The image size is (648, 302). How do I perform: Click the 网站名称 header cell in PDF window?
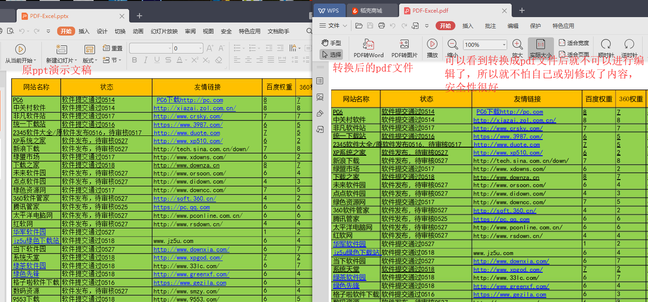click(x=356, y=99)
